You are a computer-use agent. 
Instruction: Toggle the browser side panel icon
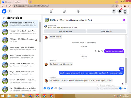click(121, 6)
